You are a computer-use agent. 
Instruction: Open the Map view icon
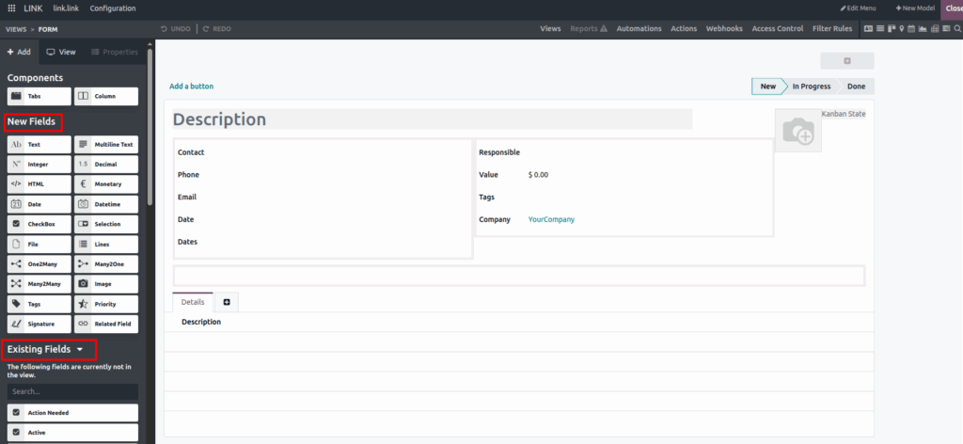pos(902,29)
